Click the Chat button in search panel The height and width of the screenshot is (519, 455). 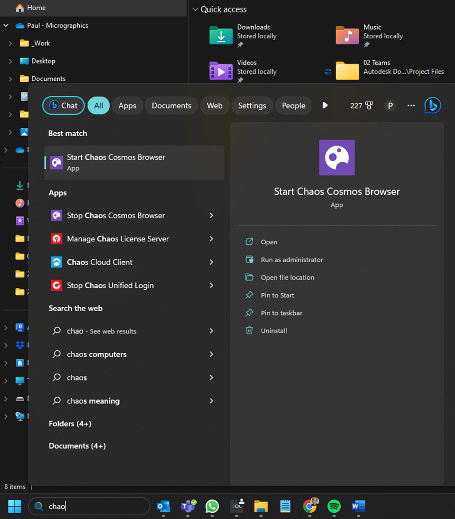[63, 106]
